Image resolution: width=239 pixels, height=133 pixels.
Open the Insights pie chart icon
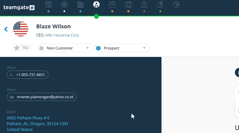tap(176, 4)
